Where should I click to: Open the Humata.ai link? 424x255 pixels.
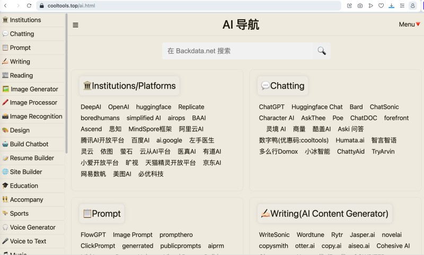(x=350, y=140)
